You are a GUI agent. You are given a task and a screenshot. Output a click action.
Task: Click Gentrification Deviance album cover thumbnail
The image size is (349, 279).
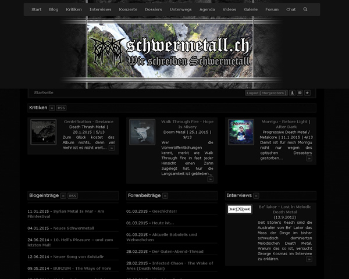click(x=44, y=132)
